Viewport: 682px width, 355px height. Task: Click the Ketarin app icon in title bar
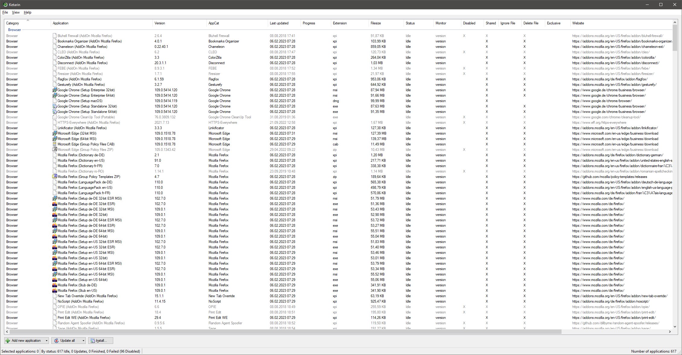click(x=5, y=5)
